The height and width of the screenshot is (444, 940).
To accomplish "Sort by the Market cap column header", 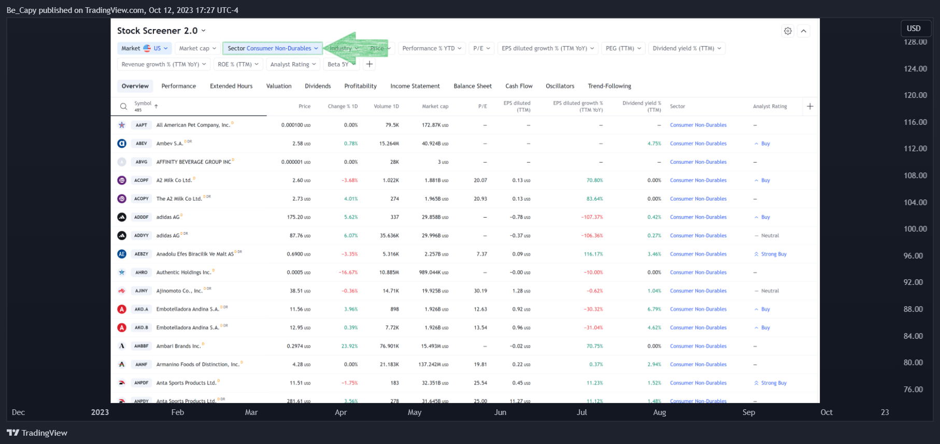I will [x=435, y=106].
